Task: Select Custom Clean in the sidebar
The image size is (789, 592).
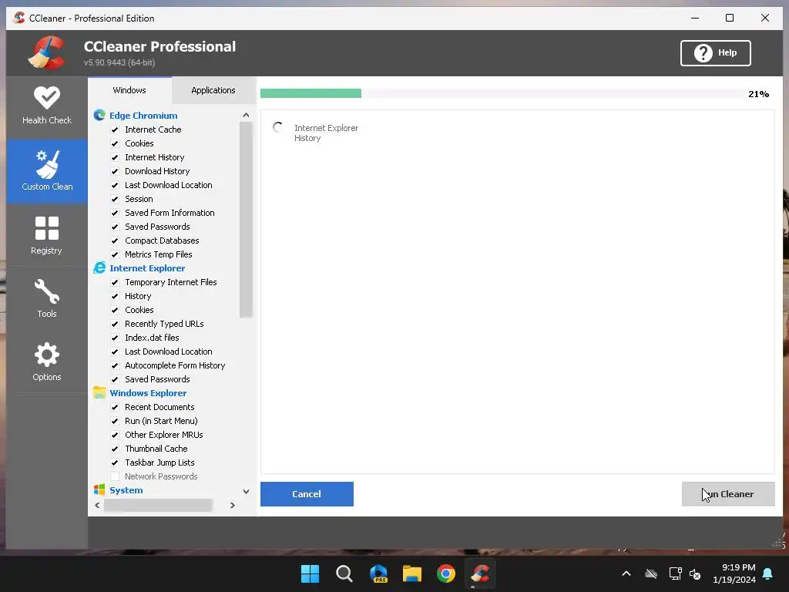Action: 47,171
